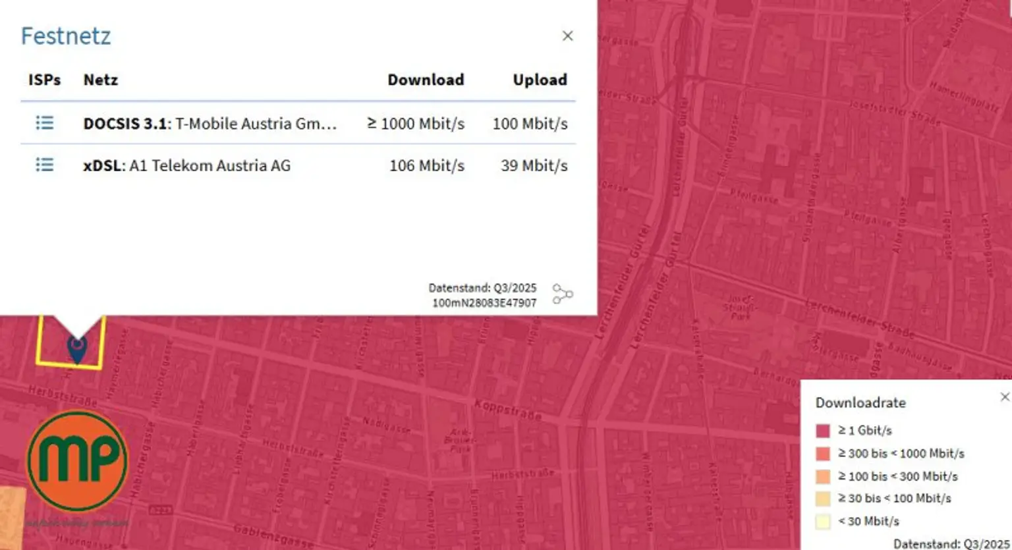
Task: Click the ≥ 100 bis < 300 Mbit/s swatch
Action: [x=823, y=476]
